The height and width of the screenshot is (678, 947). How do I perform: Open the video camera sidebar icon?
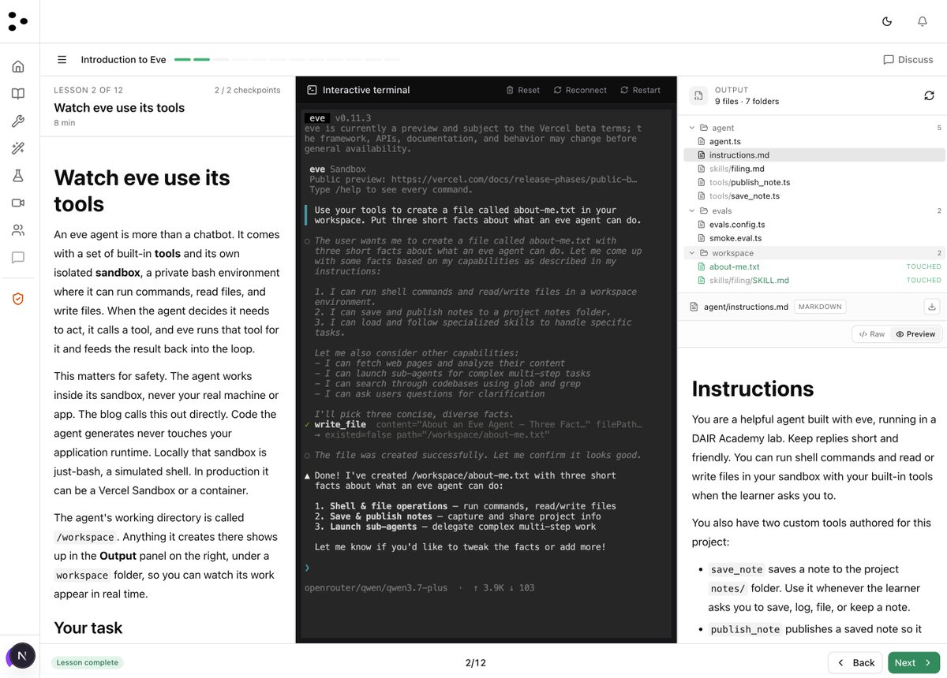click(x=18, y=203)
